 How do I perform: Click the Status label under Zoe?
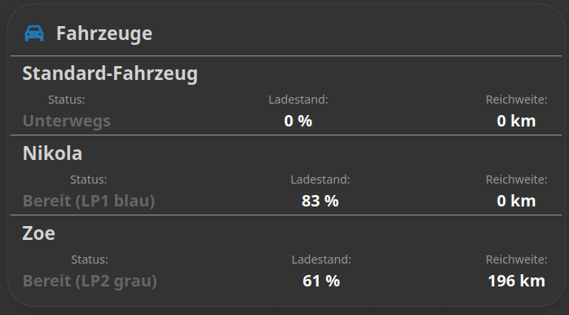point(90,260)
